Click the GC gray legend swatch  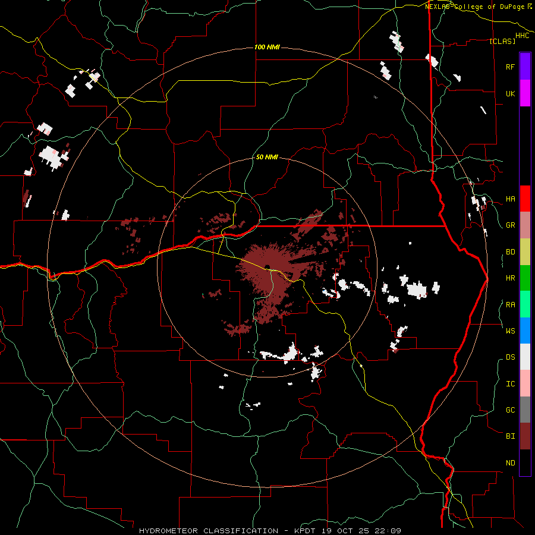[525, 410]
